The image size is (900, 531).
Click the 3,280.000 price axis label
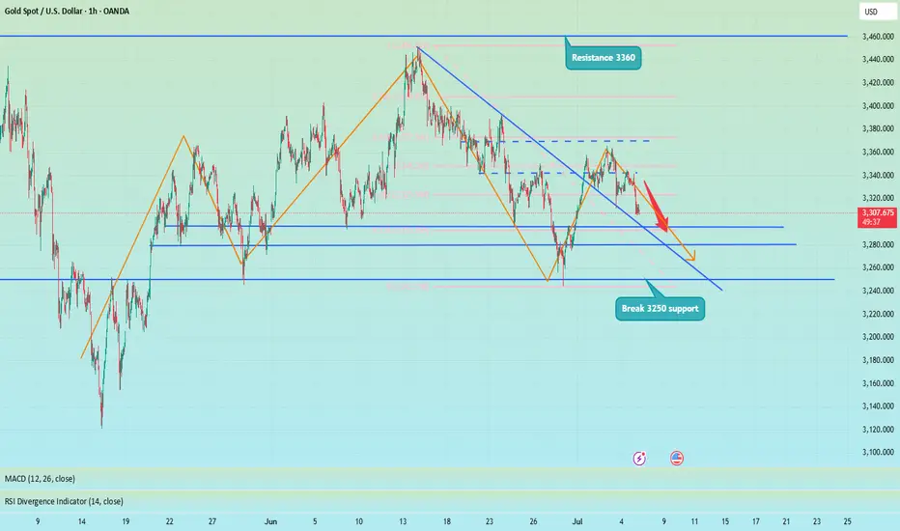tap(878, 244)
